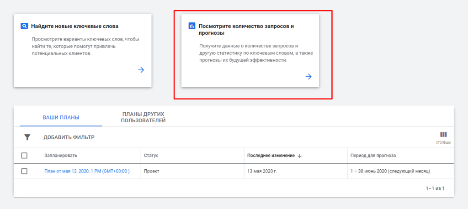Sort by Последнее изменение column header
The height and width of the screenshot is (209, 468).
pyautogui.click(x=271, y=156)
